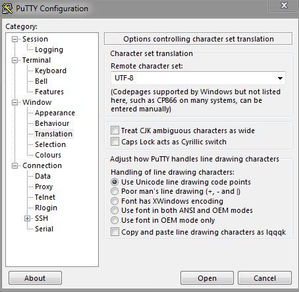
Task: Click the About button
Action: pyautogui.click(x=35, y=278)
